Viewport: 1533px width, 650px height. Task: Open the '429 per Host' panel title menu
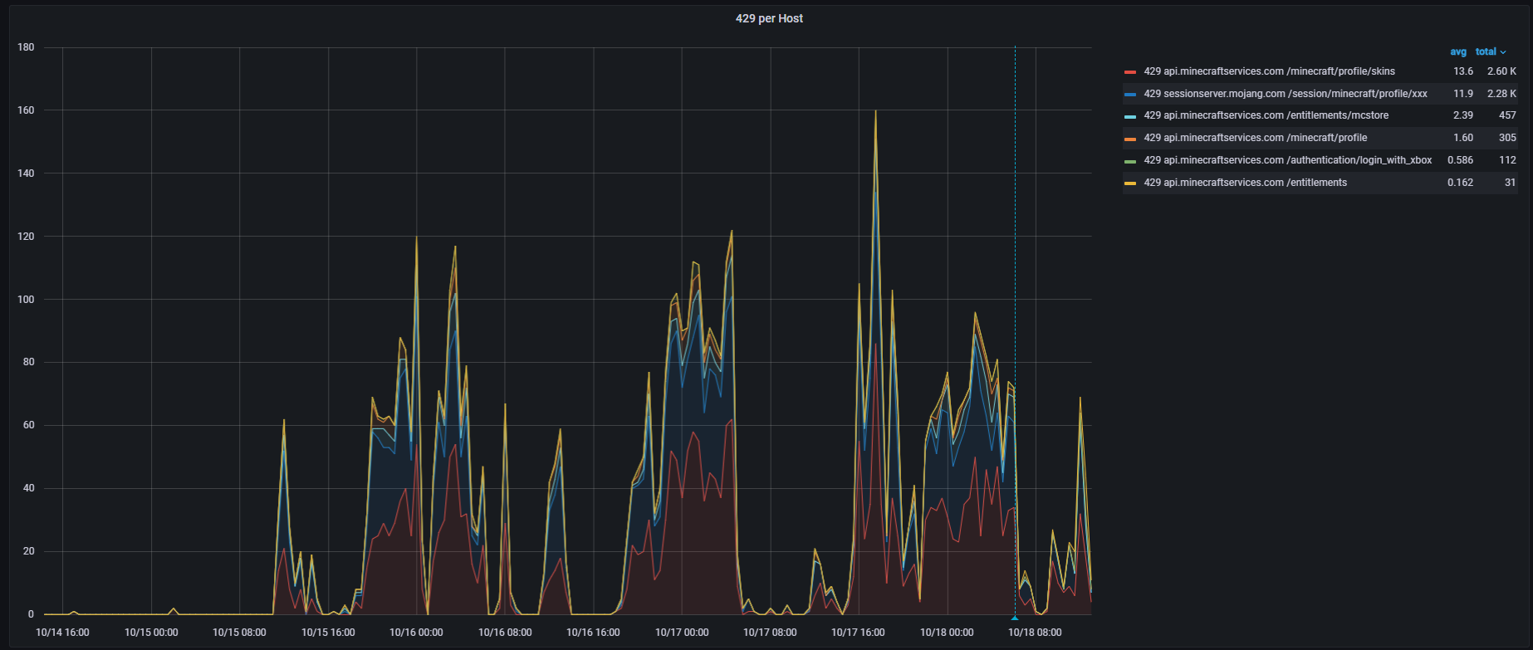pos(768,18)
